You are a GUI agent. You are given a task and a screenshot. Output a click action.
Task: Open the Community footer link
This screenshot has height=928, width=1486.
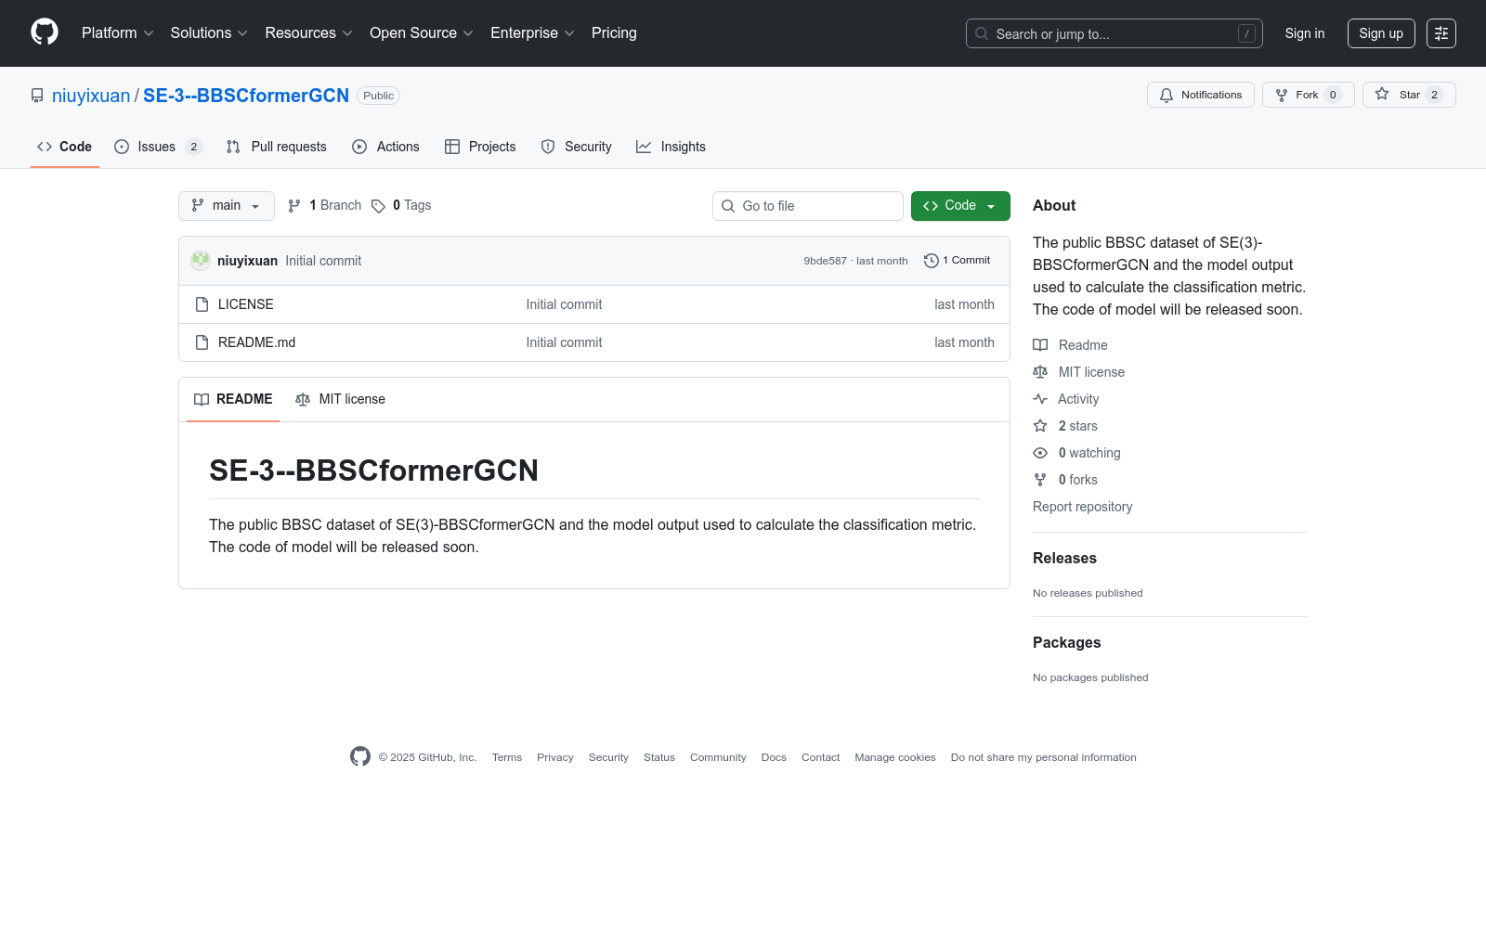718,757
